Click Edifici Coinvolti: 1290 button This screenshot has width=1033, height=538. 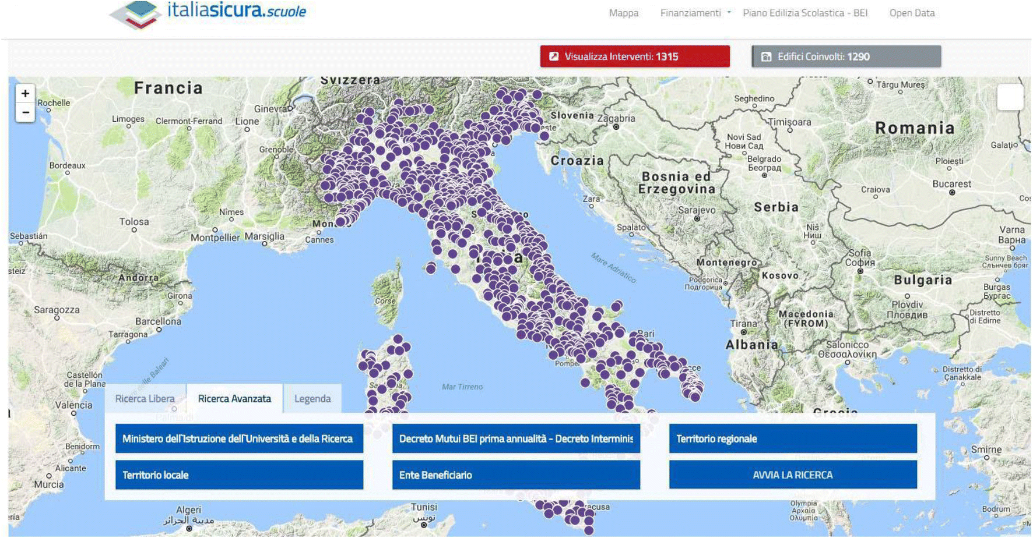click(846, 56)
